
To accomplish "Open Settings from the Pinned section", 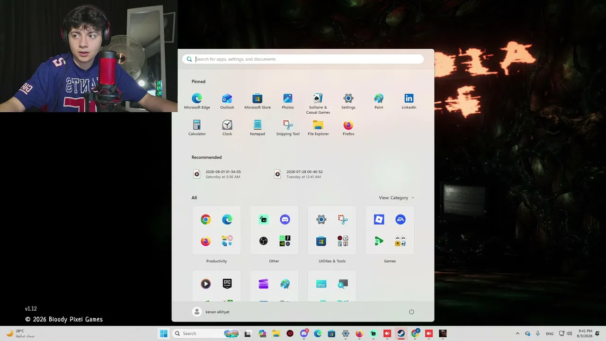I will pyautogui.click(x=348, y=101).
